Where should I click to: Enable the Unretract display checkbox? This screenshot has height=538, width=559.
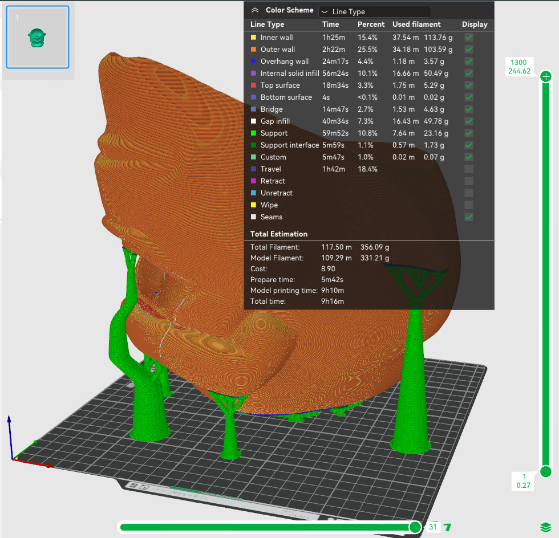469,193
